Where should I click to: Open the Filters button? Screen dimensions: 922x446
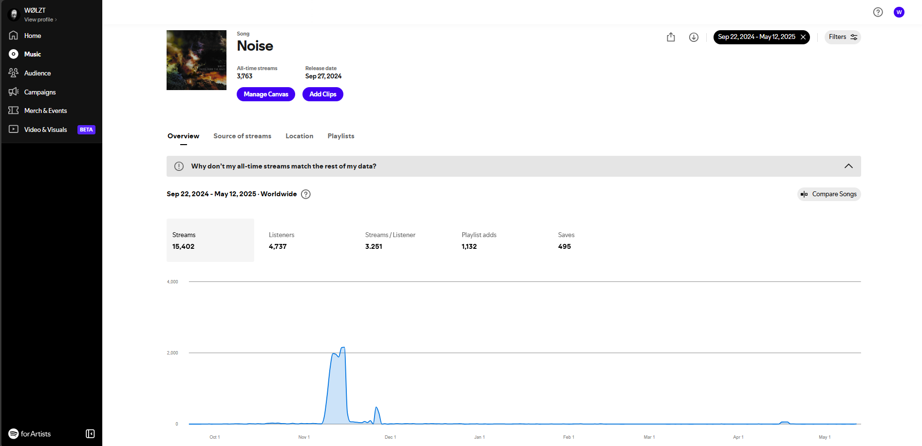point(843,37)
